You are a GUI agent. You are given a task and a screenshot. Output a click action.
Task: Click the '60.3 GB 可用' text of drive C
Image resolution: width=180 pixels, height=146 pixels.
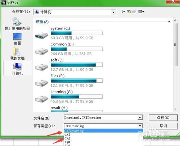61,38
